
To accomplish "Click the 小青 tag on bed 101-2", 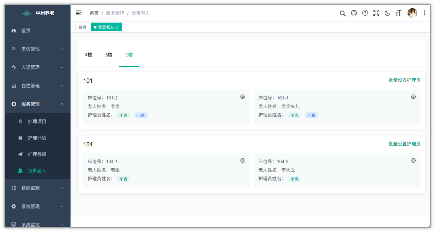I will (x=123, y=115).
